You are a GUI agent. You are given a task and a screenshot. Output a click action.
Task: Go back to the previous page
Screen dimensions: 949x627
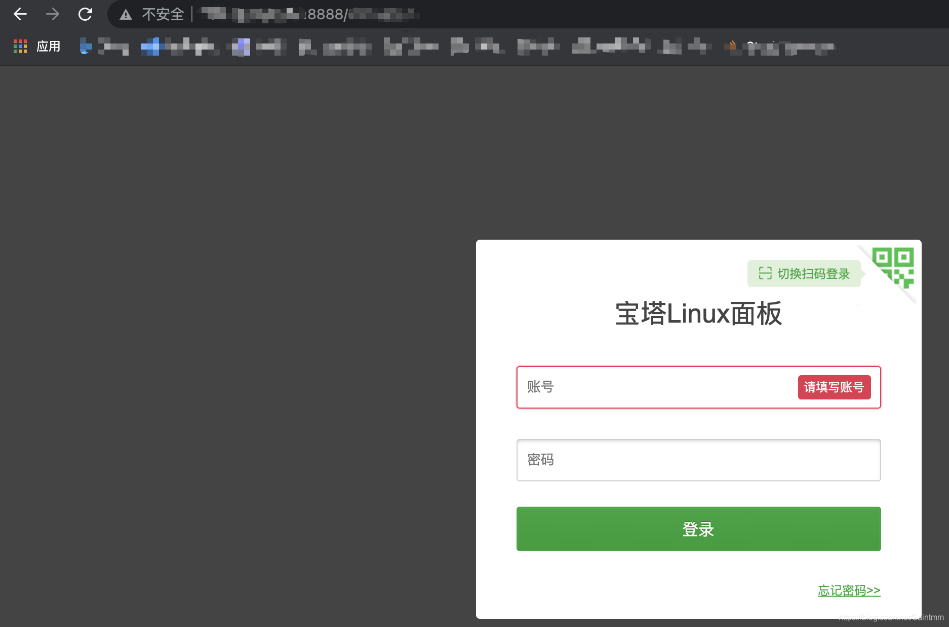point(20,14)
